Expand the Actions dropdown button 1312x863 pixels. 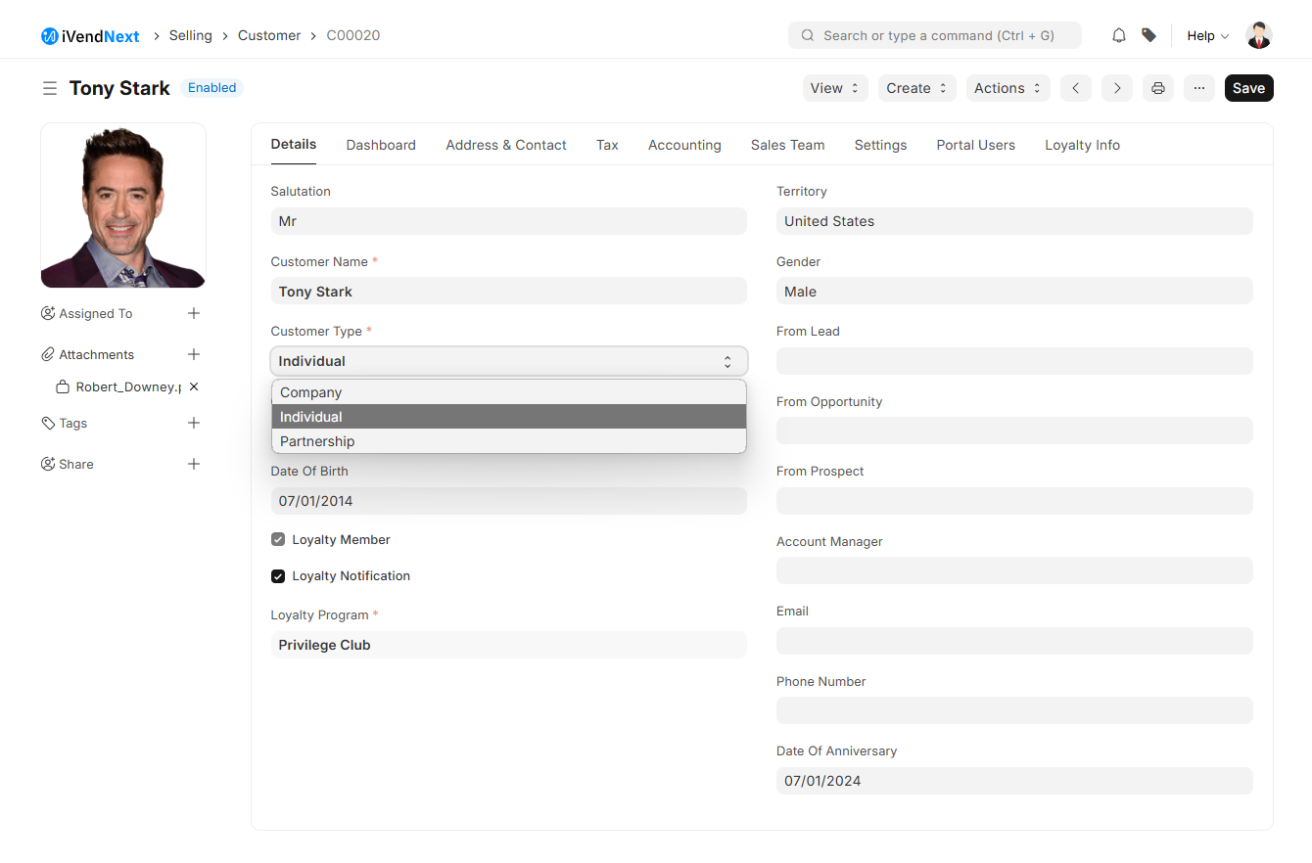pos(1007,88)
